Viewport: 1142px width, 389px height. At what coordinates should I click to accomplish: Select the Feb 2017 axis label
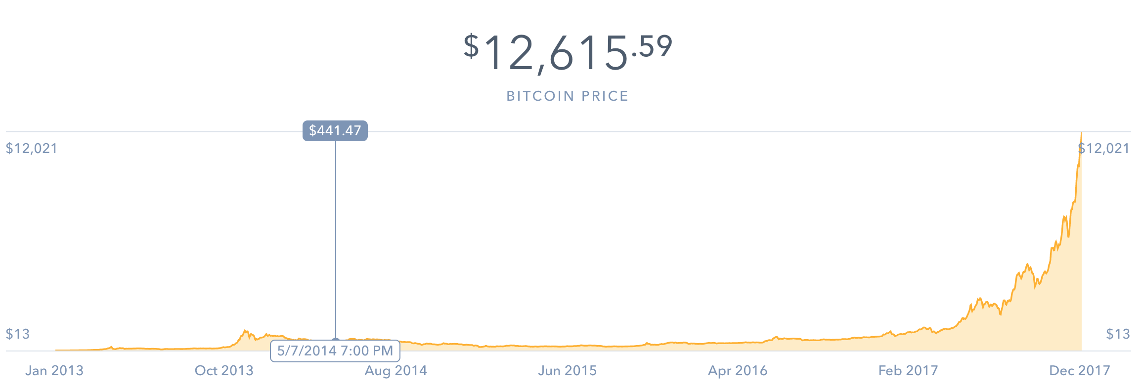coord(908,371)
